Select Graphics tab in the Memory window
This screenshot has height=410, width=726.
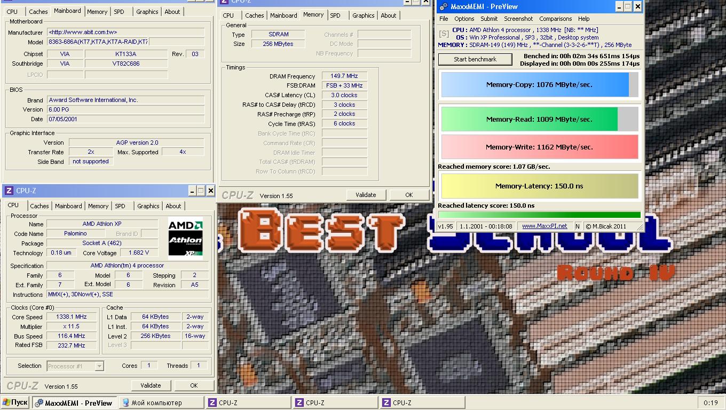(364, 15)
